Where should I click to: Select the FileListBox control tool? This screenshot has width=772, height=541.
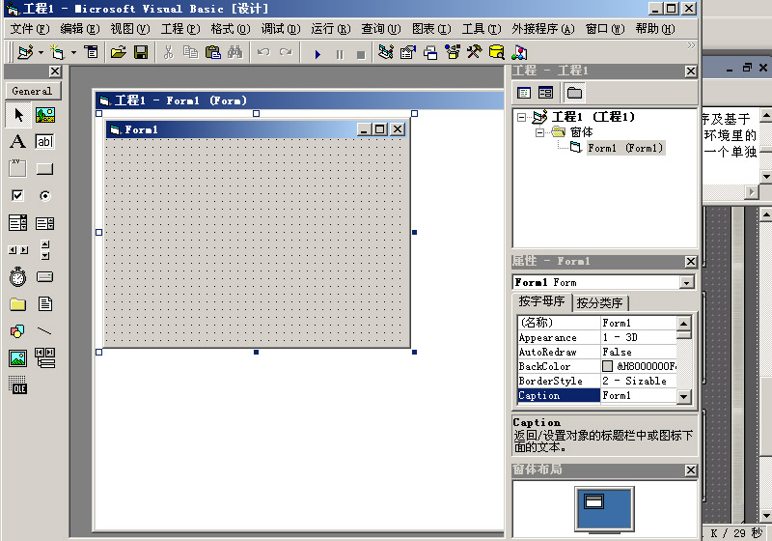pos(44,304)
